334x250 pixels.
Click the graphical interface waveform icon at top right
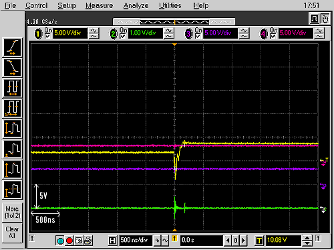tap(314, 19)
